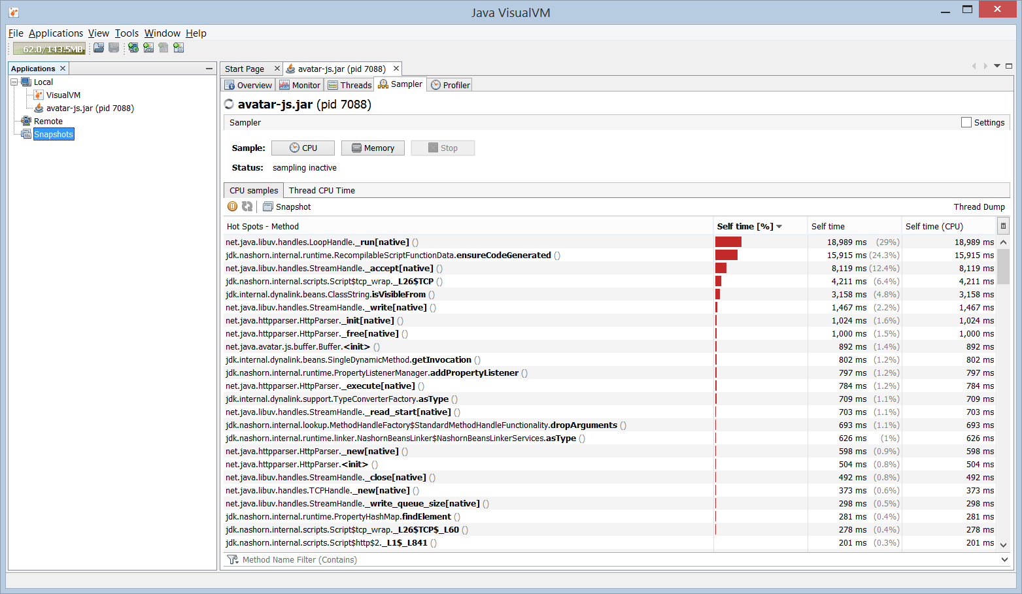
Task: Open the document list dropdown arrow
Action: (997, 66)
